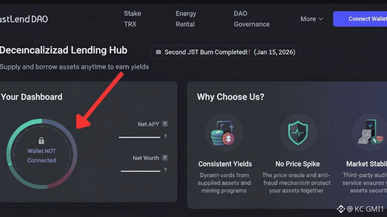387x217 pixels.
Task: Click the Net Worth value placeholder line
Action: [x=141, y=171]
